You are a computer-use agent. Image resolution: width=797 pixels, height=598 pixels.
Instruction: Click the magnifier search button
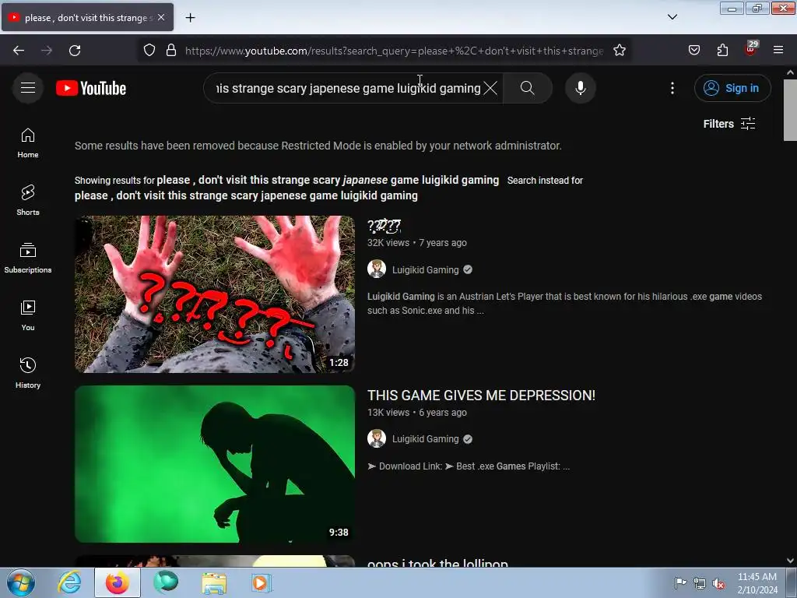(528, 88)
